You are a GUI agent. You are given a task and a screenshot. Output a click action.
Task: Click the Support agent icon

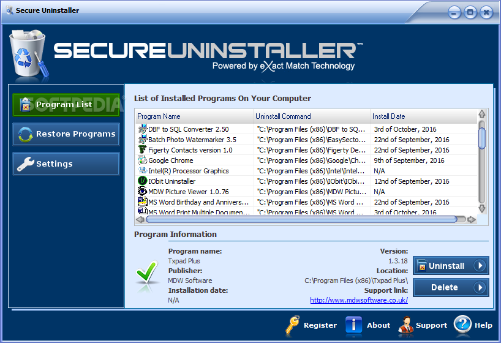click(406, 325)
